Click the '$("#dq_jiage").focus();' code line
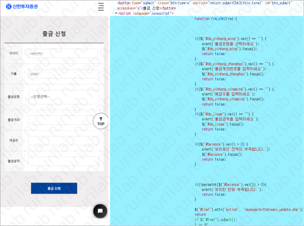Viewport: 304px width, 226px height. 223,124
